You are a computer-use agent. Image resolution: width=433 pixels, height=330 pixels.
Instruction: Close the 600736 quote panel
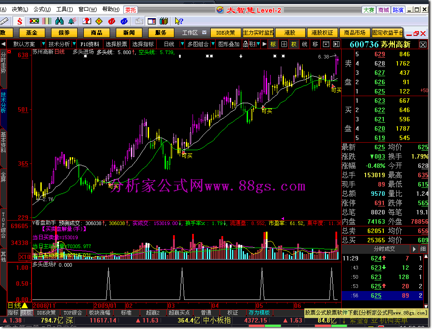pos(423,44)
